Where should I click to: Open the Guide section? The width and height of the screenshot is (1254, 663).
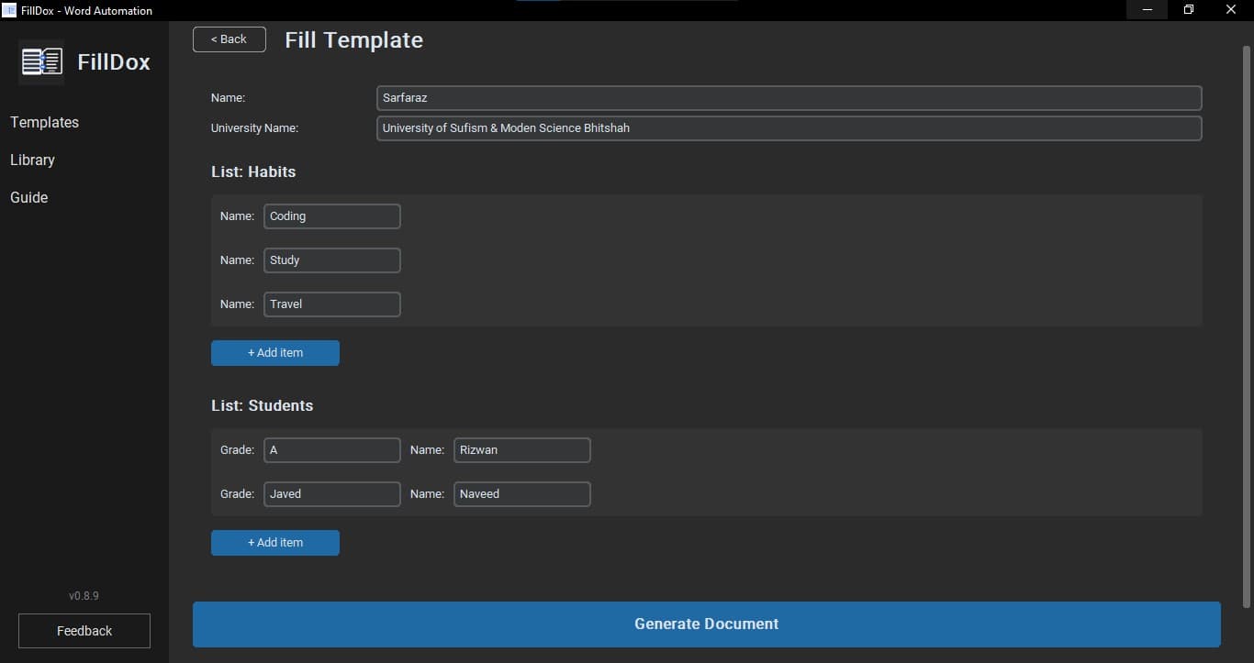tap(28, 197)
